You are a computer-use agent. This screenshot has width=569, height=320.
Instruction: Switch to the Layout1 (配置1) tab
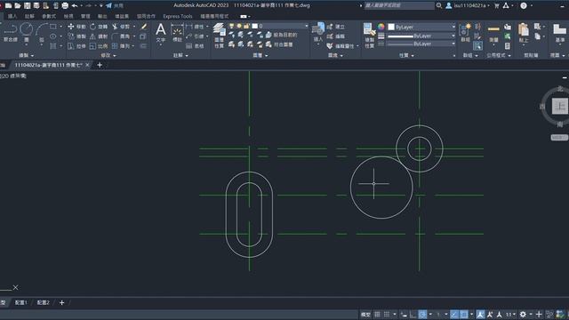pos(21,302)
